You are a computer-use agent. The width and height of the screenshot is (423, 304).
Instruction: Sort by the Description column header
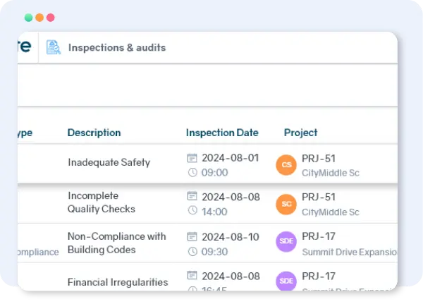[94, 133]
